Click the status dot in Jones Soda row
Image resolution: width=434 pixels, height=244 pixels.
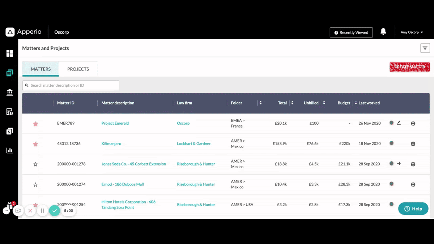pyautogui.click(x=391, y=163)
